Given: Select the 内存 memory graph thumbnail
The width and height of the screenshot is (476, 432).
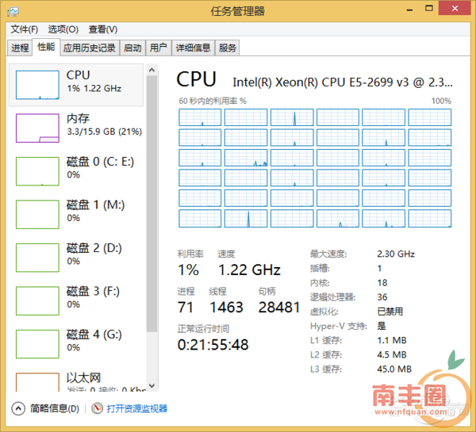Looking at the screenshot, I should (37, 128).
